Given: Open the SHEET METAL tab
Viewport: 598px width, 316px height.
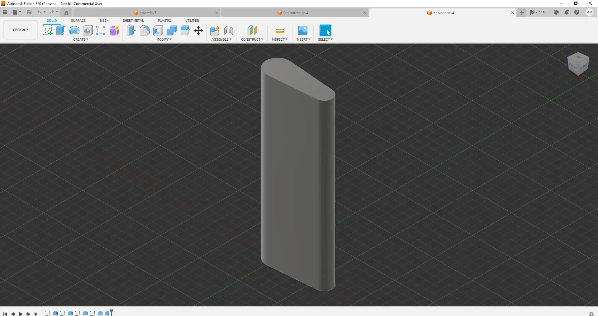Looking at the screenshot, I should [133, 21].
